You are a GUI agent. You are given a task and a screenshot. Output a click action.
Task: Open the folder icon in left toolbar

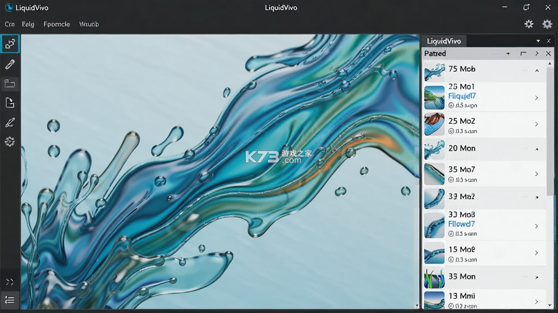10,84
